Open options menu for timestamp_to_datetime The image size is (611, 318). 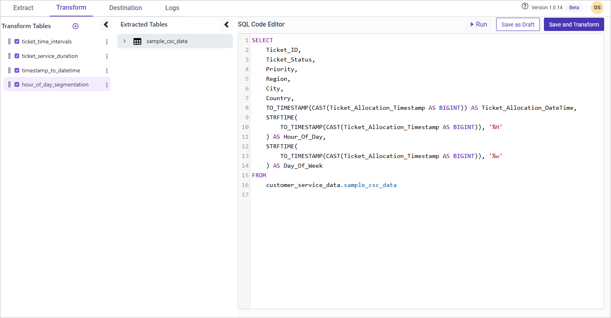coord(107,71)
